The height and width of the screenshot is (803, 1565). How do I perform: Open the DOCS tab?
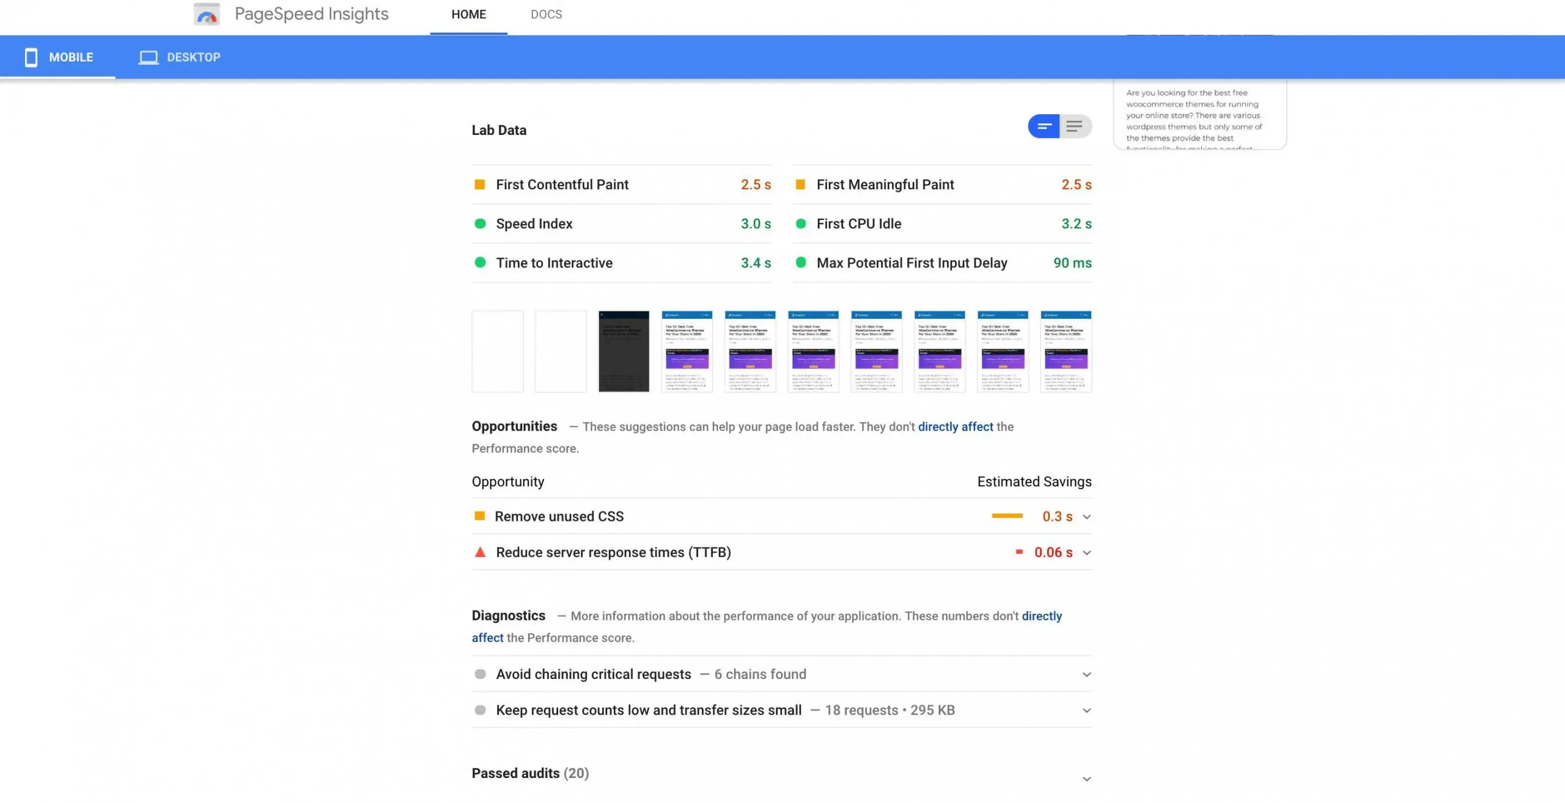tap(546, 14)
